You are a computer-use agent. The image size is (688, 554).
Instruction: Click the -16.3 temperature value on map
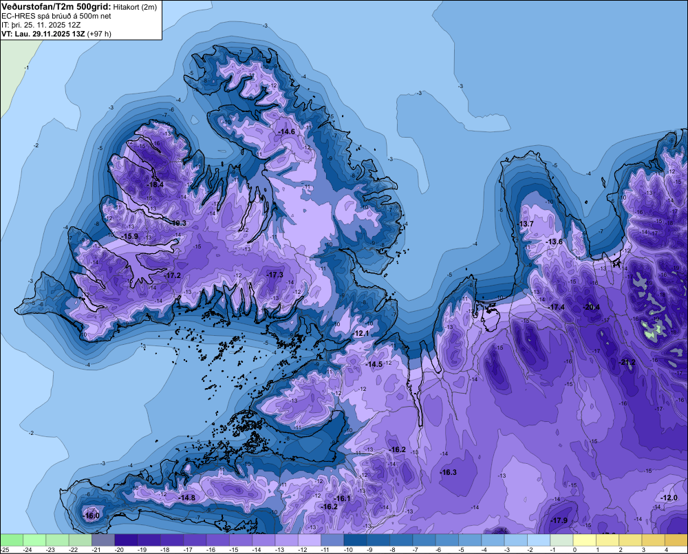coord(448,472)
